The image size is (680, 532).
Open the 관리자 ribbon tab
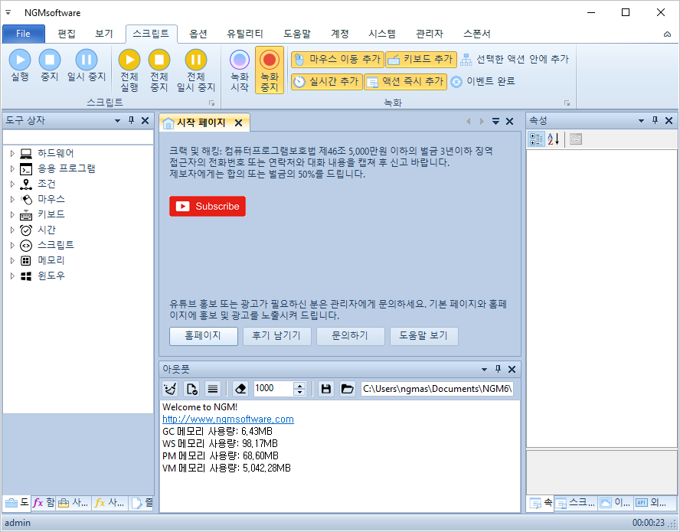[430, 34]
